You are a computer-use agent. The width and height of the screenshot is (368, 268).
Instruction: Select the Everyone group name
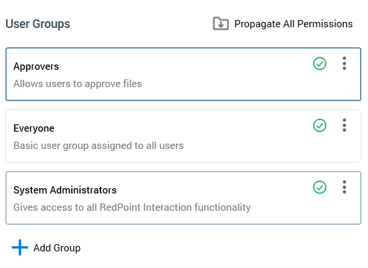click(34, 128)
